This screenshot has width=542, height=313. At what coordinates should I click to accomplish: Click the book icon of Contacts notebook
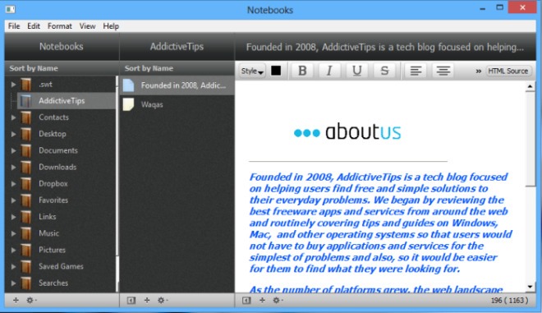(26, 117)
